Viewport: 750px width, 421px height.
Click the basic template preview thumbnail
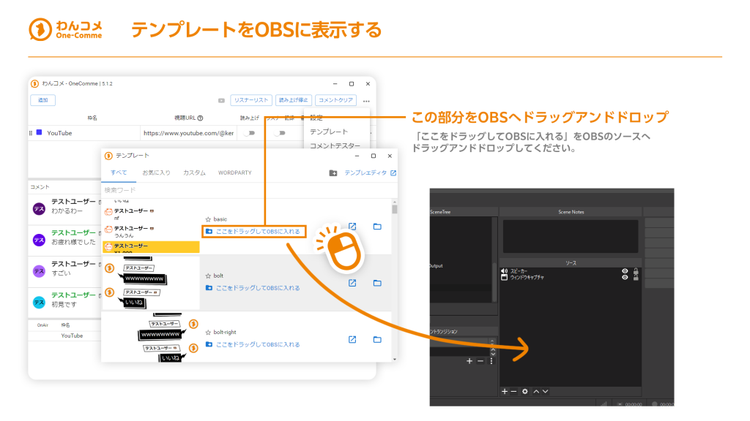[151, 227]
